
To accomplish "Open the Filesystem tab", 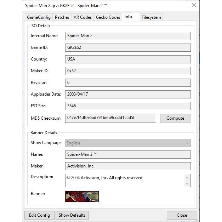I will [x=151, y=17].
